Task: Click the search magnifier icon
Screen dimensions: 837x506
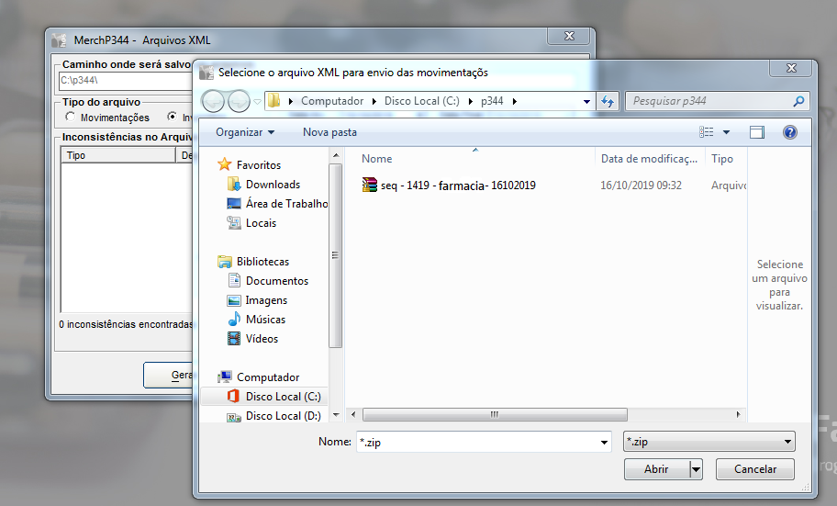Action: 798,101
